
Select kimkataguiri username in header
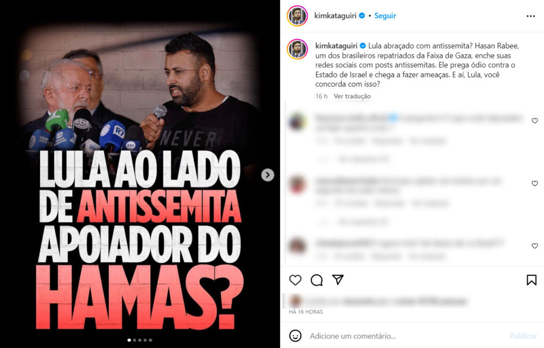pyautogui.click(x=335, y=15)
